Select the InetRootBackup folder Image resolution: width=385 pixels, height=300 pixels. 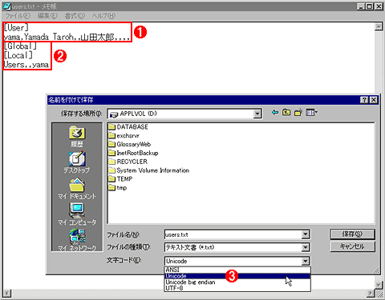coord(134,153)
